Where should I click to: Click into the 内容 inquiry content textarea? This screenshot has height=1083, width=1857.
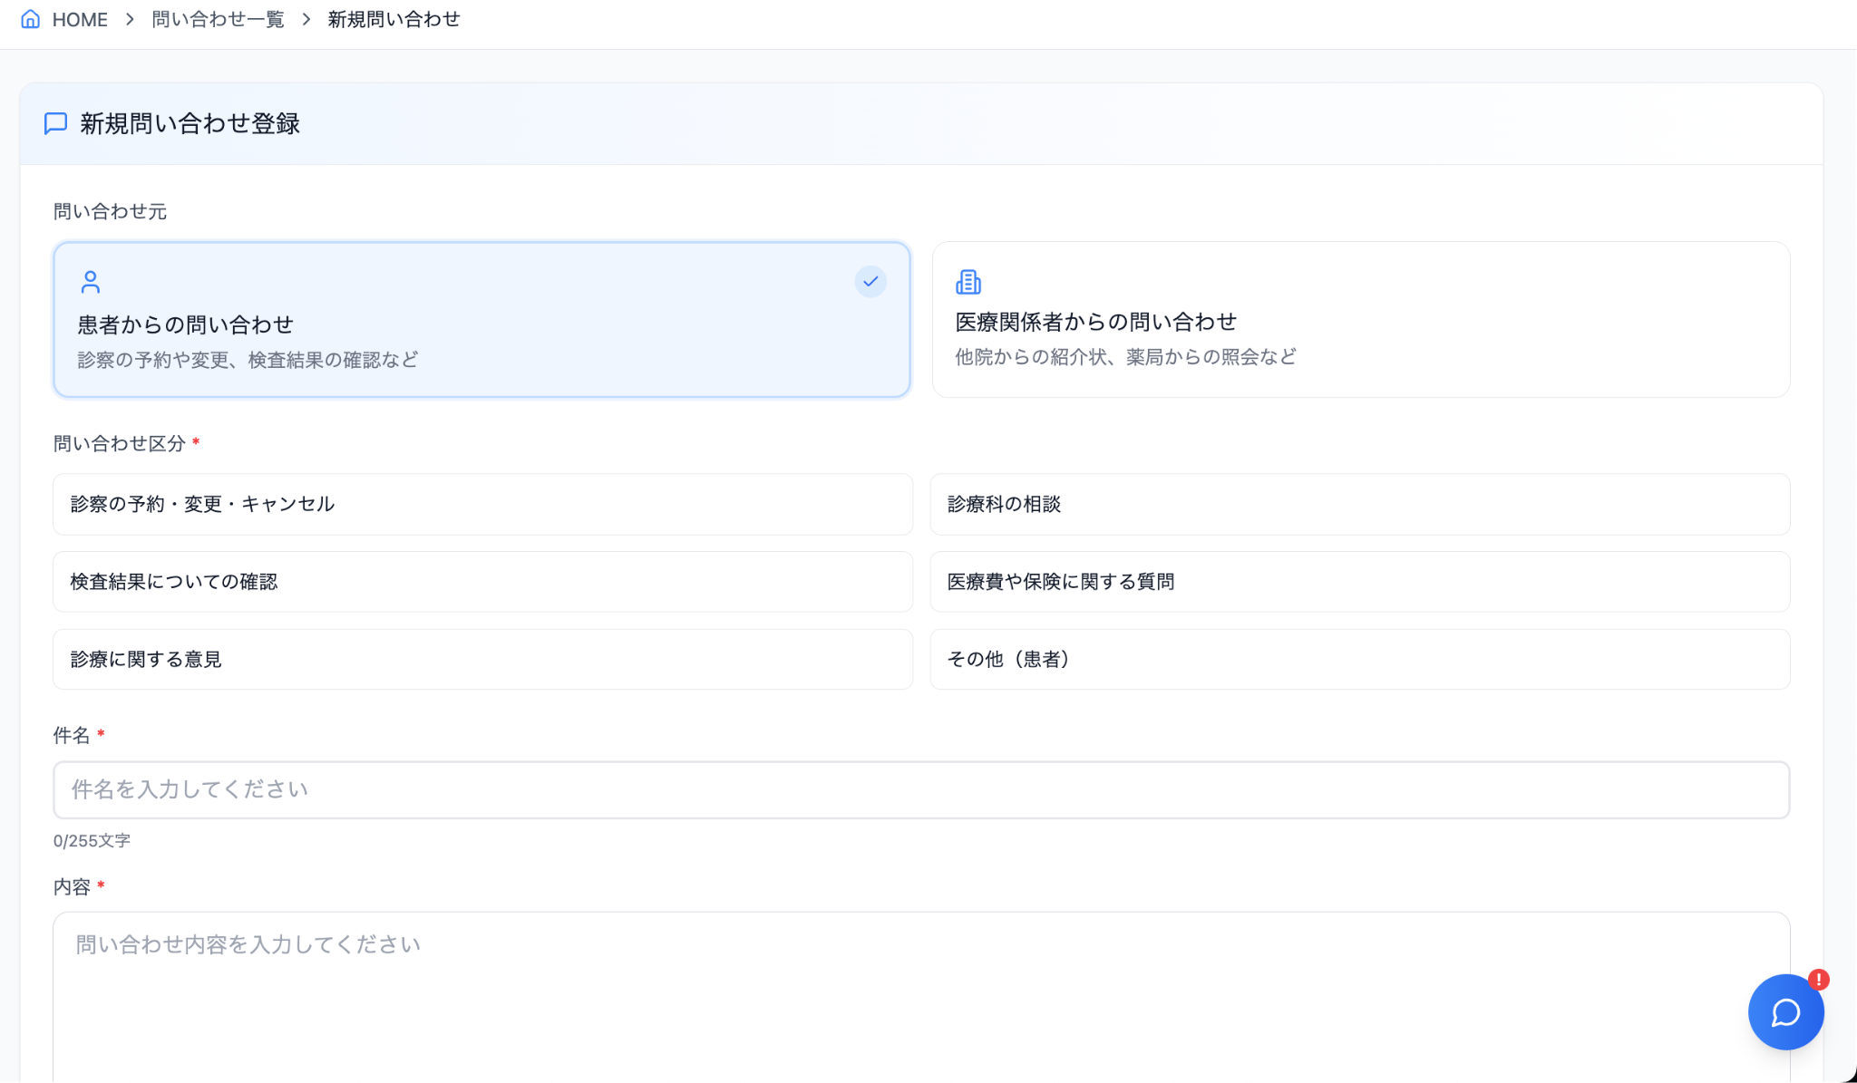(920, 997)
